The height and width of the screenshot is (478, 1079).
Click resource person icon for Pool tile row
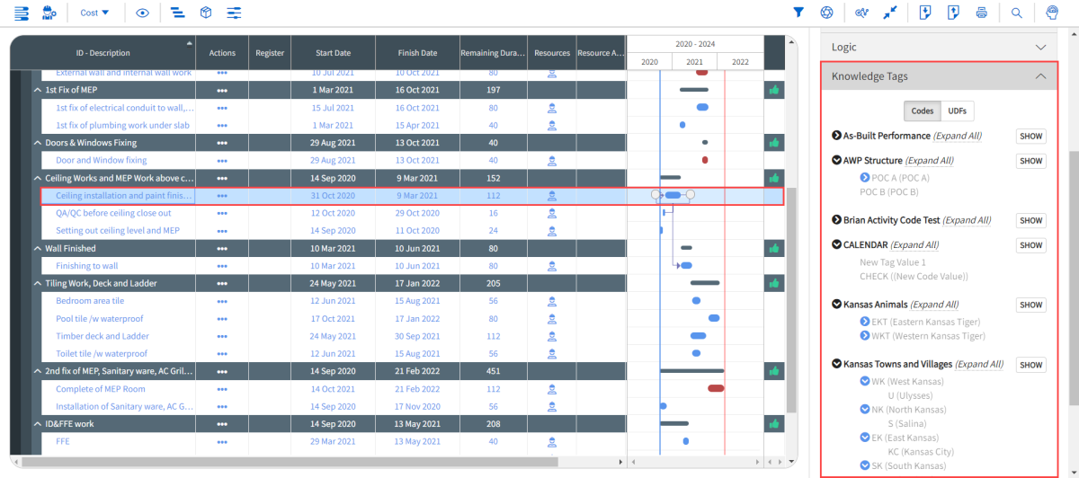[x=552, y=318]
